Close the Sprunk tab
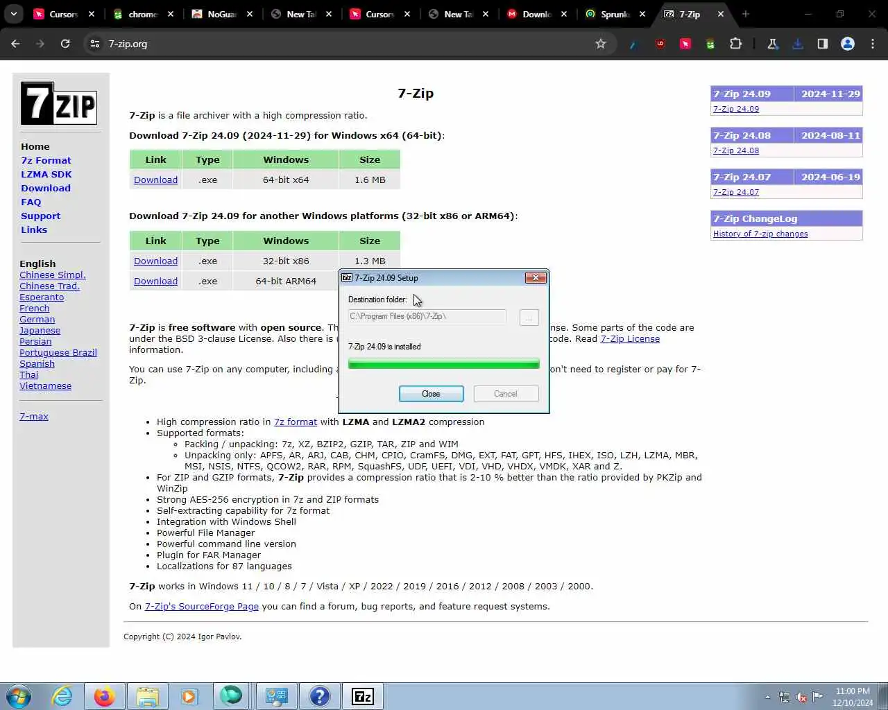 [x=642, y=14]
